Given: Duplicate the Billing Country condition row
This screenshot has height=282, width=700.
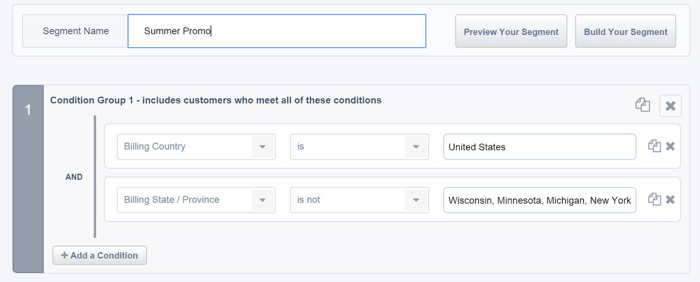Looking at the screenshot, I should click(x=654, y=146).
